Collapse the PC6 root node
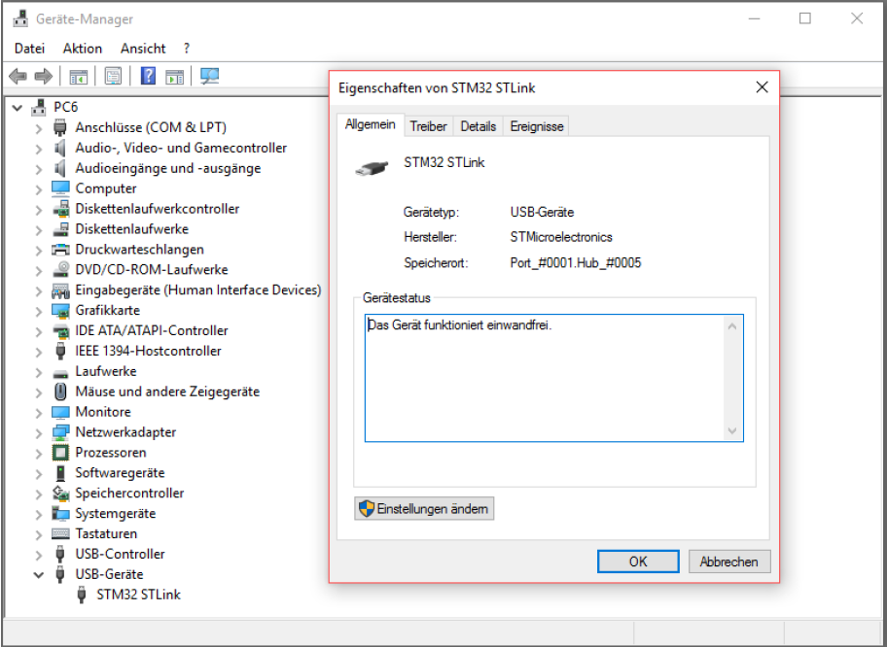Viewport: 887px width, 647px height. [18, 108]
